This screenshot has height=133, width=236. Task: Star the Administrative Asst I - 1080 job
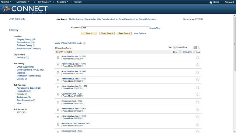coord(198,80)
